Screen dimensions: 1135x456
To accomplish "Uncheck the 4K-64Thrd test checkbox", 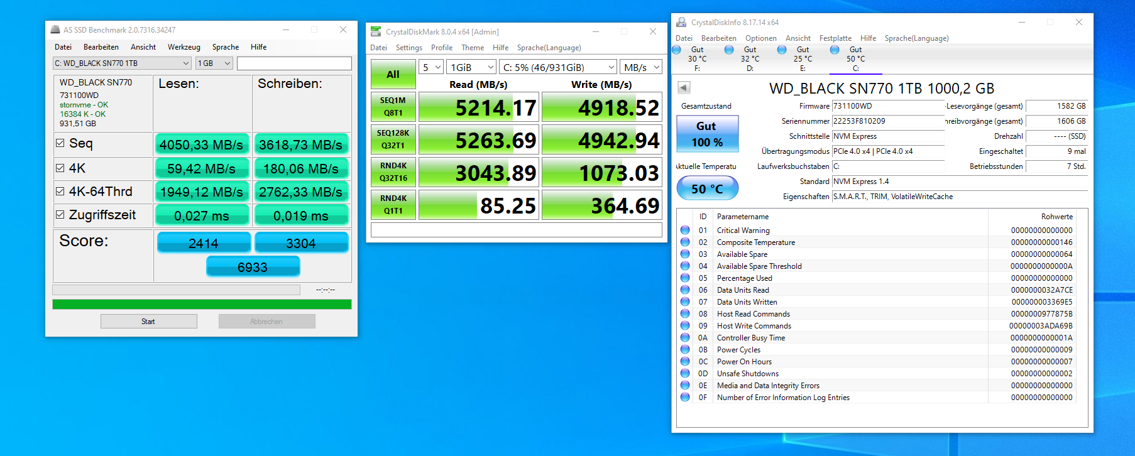I will [x=60, y=191].
